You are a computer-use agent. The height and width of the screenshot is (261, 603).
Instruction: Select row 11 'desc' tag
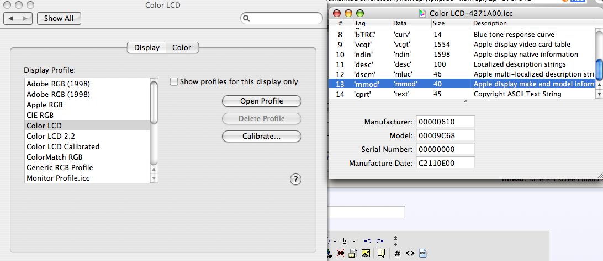pos(462,64)
